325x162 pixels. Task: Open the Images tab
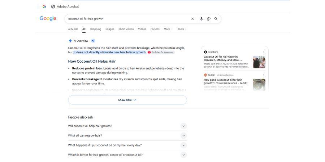(x=110, y=29)
